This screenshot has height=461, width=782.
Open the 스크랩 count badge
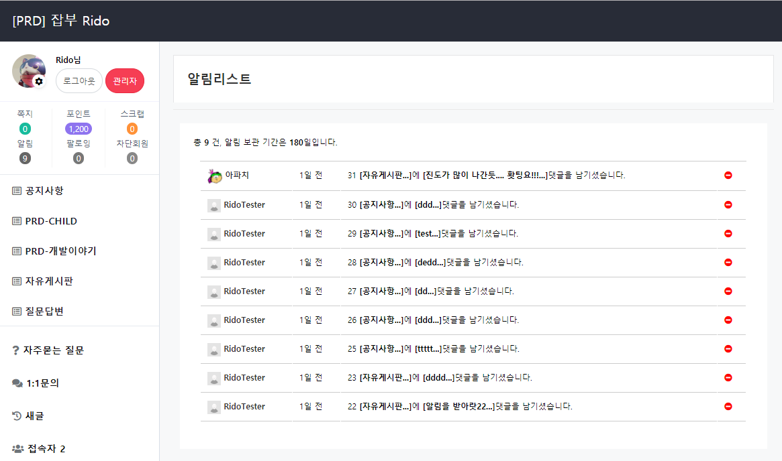132,129
